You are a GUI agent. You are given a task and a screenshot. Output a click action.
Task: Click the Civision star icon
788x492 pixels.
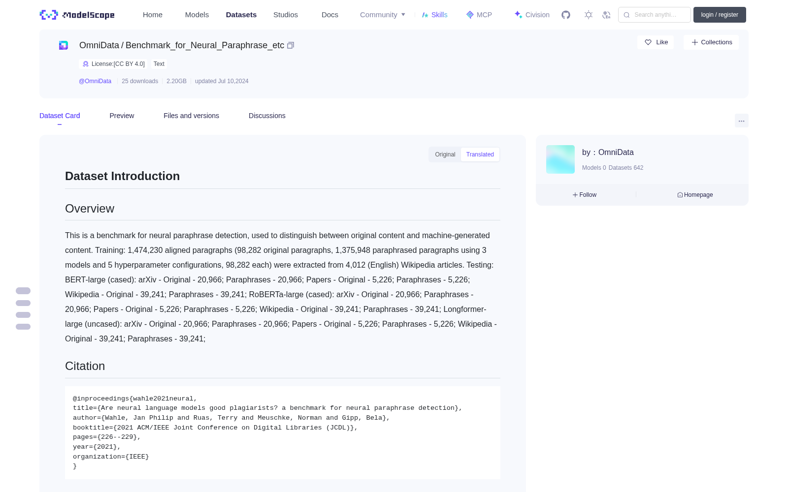tap(519, 15)
